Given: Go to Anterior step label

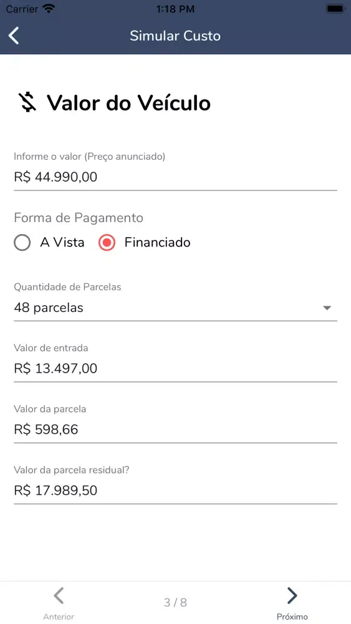Looking at the screenshot, I should pyautogui.click(x=59, y=617).
